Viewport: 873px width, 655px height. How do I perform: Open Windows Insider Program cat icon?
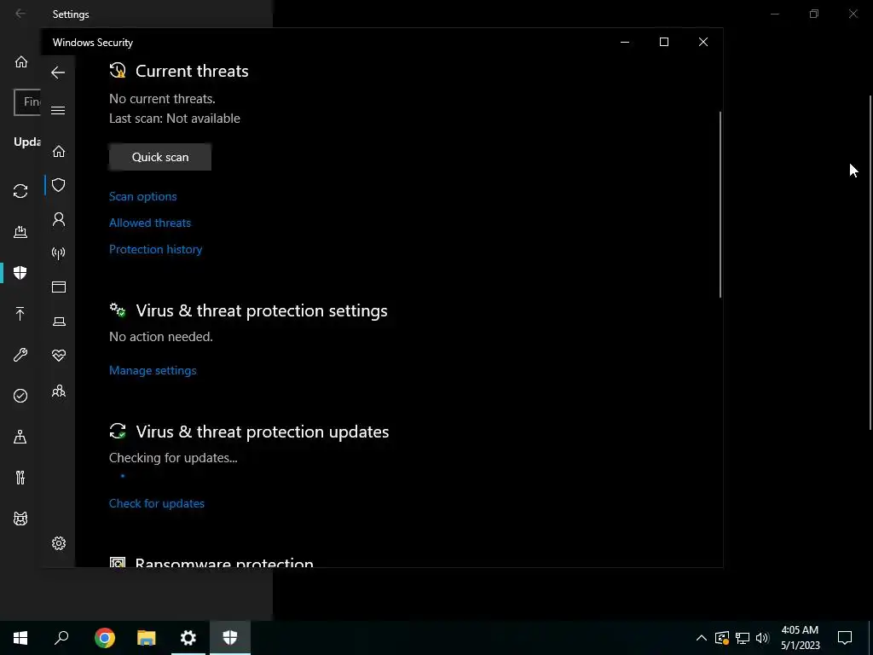click(x=20, y=519)
